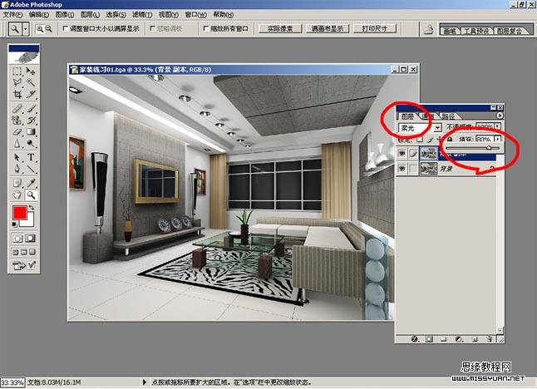The height and width of the screenshot is (389, 537).
Task: Hide the 背景 layer eye
Action: [402, 169]
